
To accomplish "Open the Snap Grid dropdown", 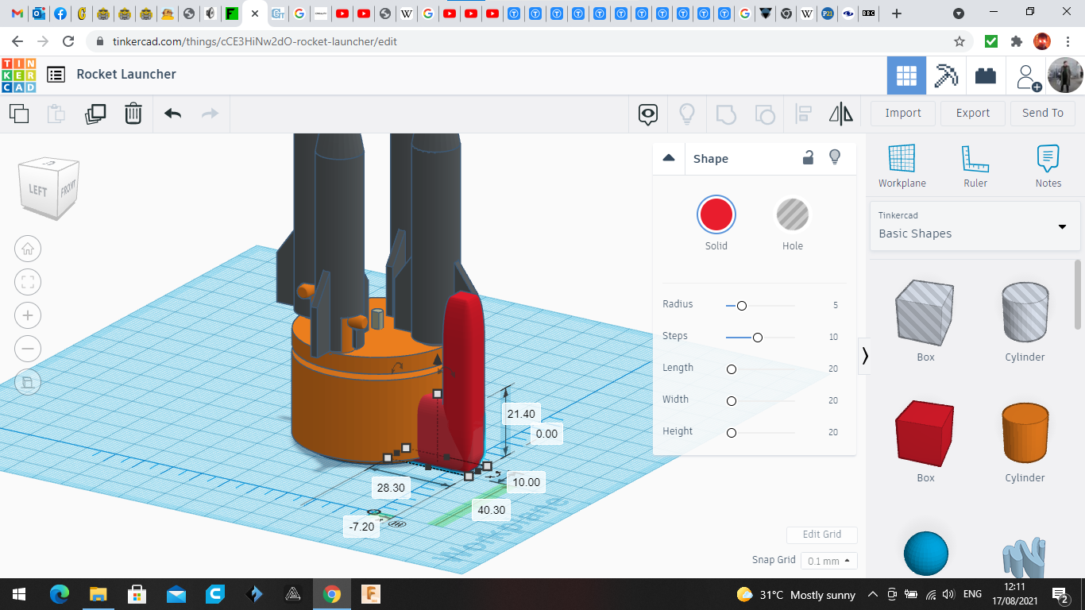I will coord(828,561).
